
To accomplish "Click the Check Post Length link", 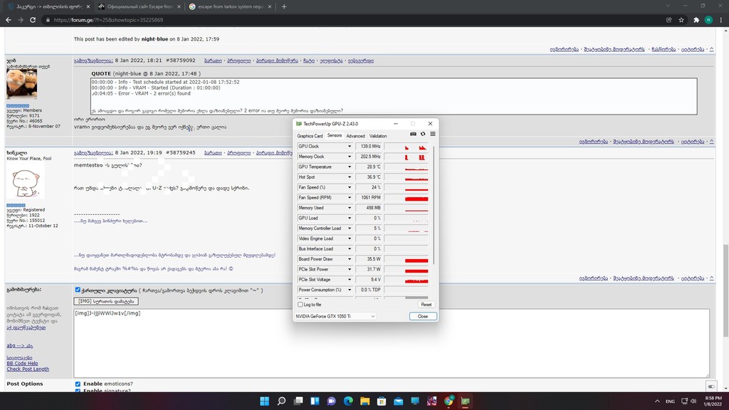I will [28, 369].
